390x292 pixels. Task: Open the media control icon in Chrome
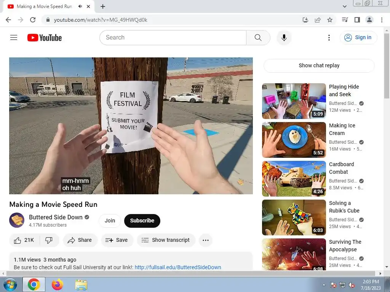(x=345, y=20)
